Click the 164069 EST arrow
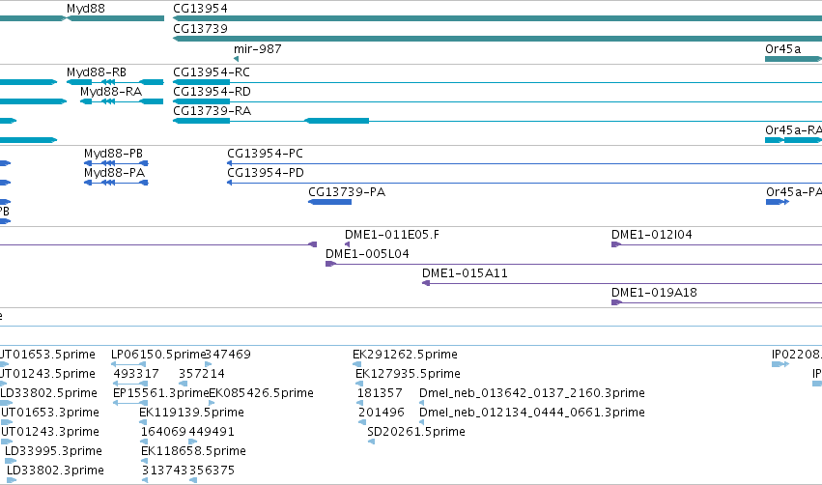The image size is (822, 485). coord(144,442)
